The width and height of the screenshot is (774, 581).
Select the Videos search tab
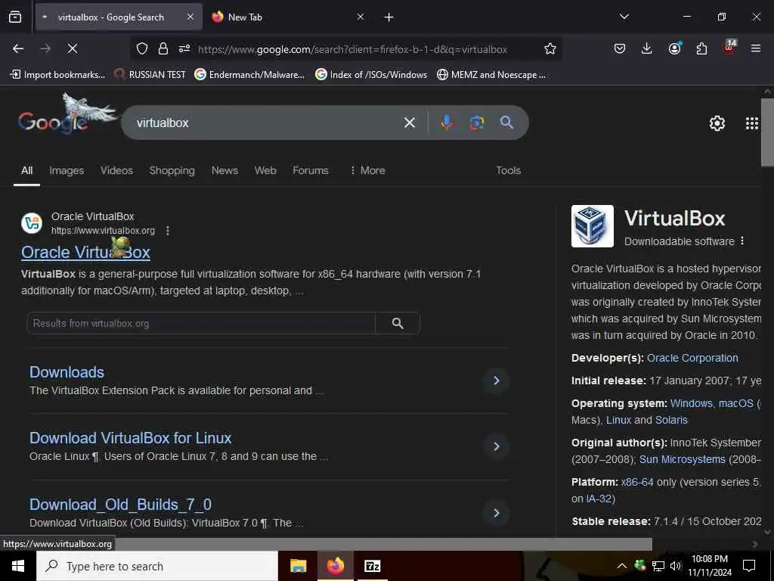[116, 170]
